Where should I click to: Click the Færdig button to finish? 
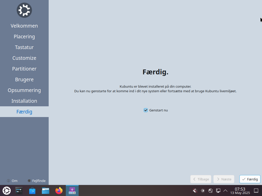point(250,179)
